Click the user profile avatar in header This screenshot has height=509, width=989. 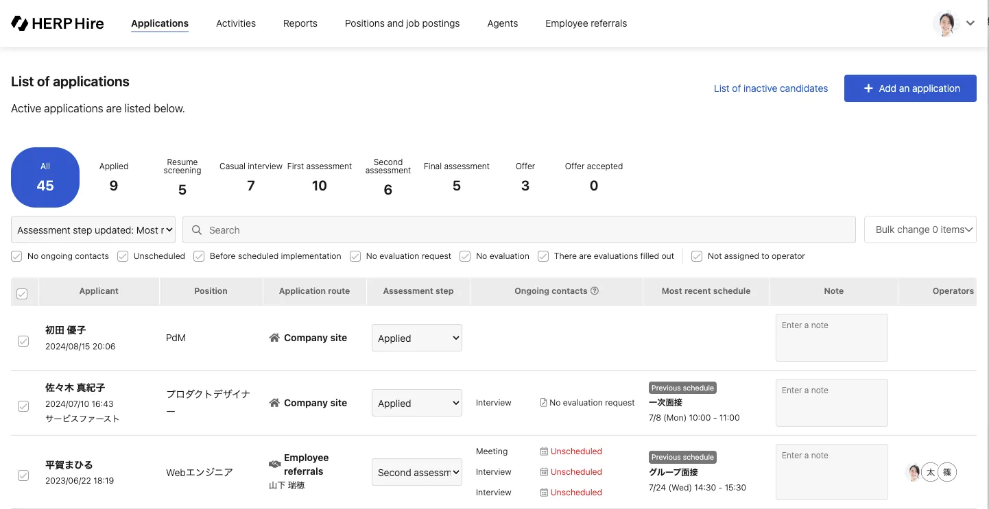[946, 23]
